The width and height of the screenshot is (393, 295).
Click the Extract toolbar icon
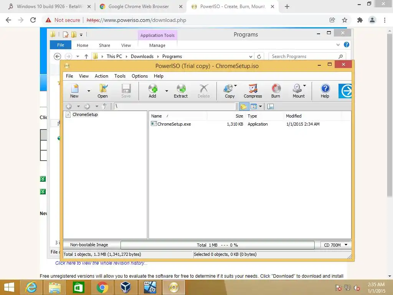[181, 91]
